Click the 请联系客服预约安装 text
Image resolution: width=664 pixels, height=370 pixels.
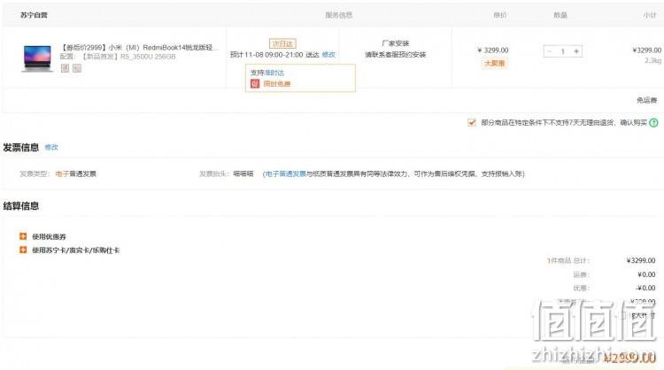pos(395,55)
